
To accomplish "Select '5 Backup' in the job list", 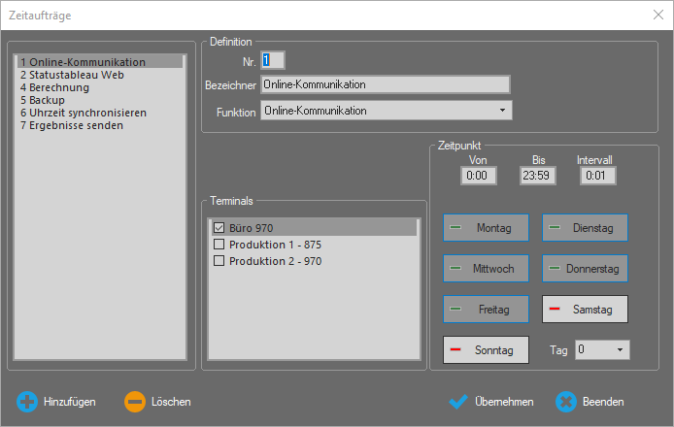I will [43, 100].
